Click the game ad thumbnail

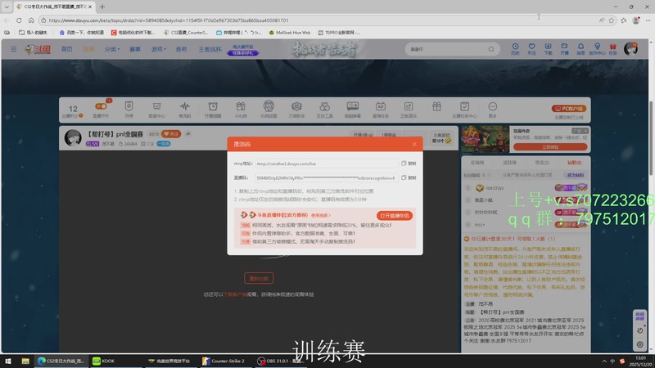click(x=486, y=139)
